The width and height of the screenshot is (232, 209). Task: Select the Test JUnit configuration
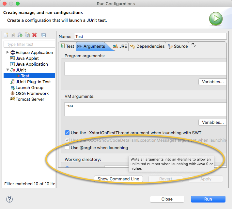click(29, 76)
